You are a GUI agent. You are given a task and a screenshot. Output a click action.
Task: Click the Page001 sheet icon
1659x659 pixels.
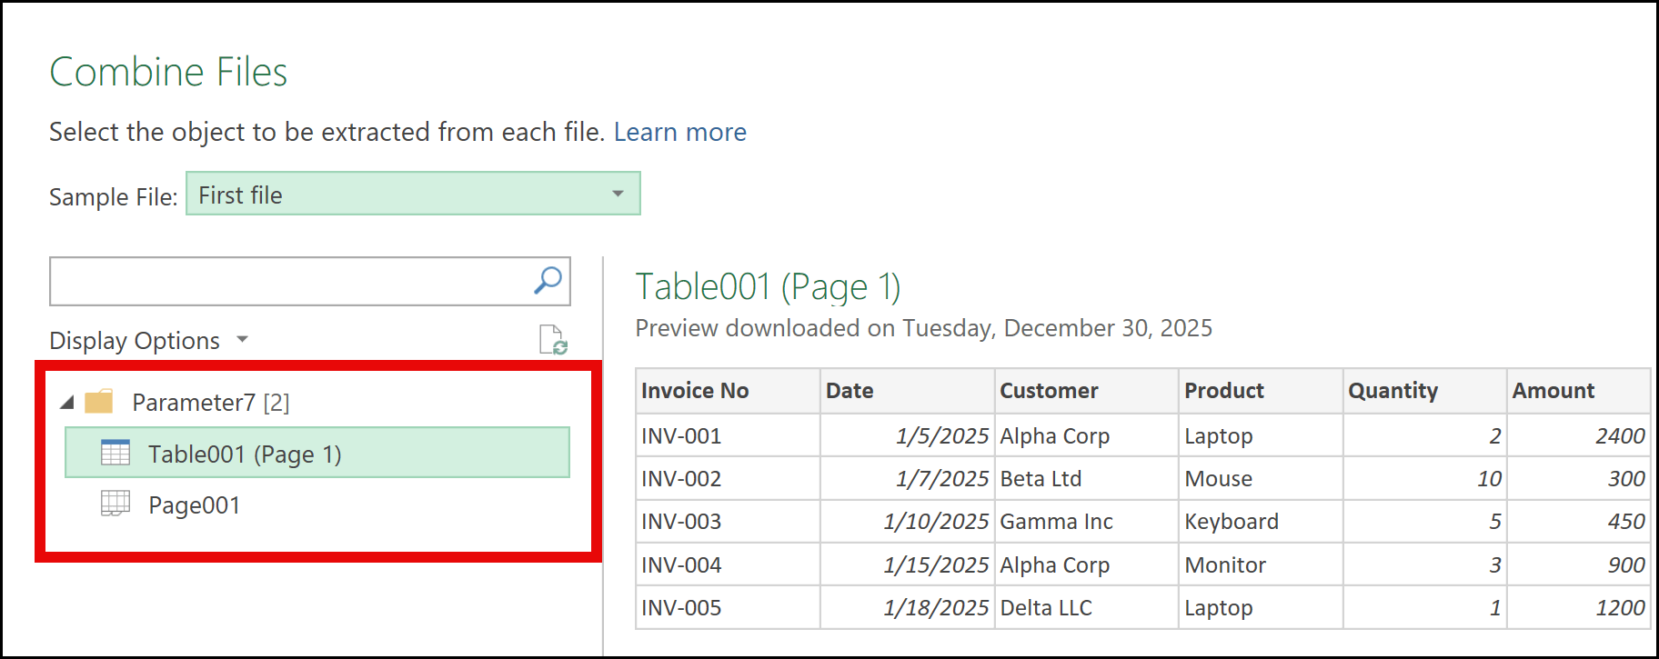(116, 504)
